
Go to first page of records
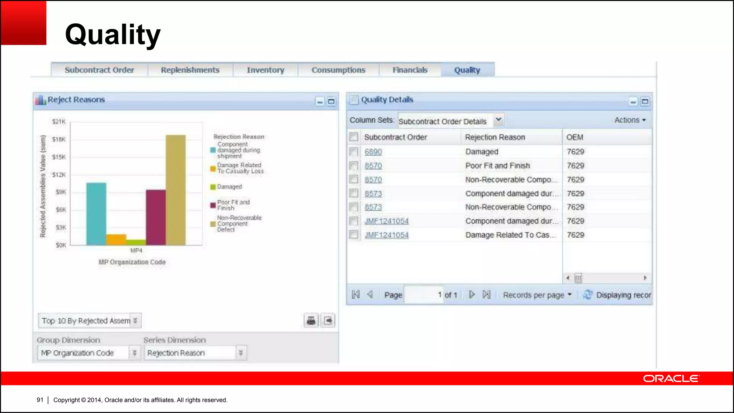[356, 295]
